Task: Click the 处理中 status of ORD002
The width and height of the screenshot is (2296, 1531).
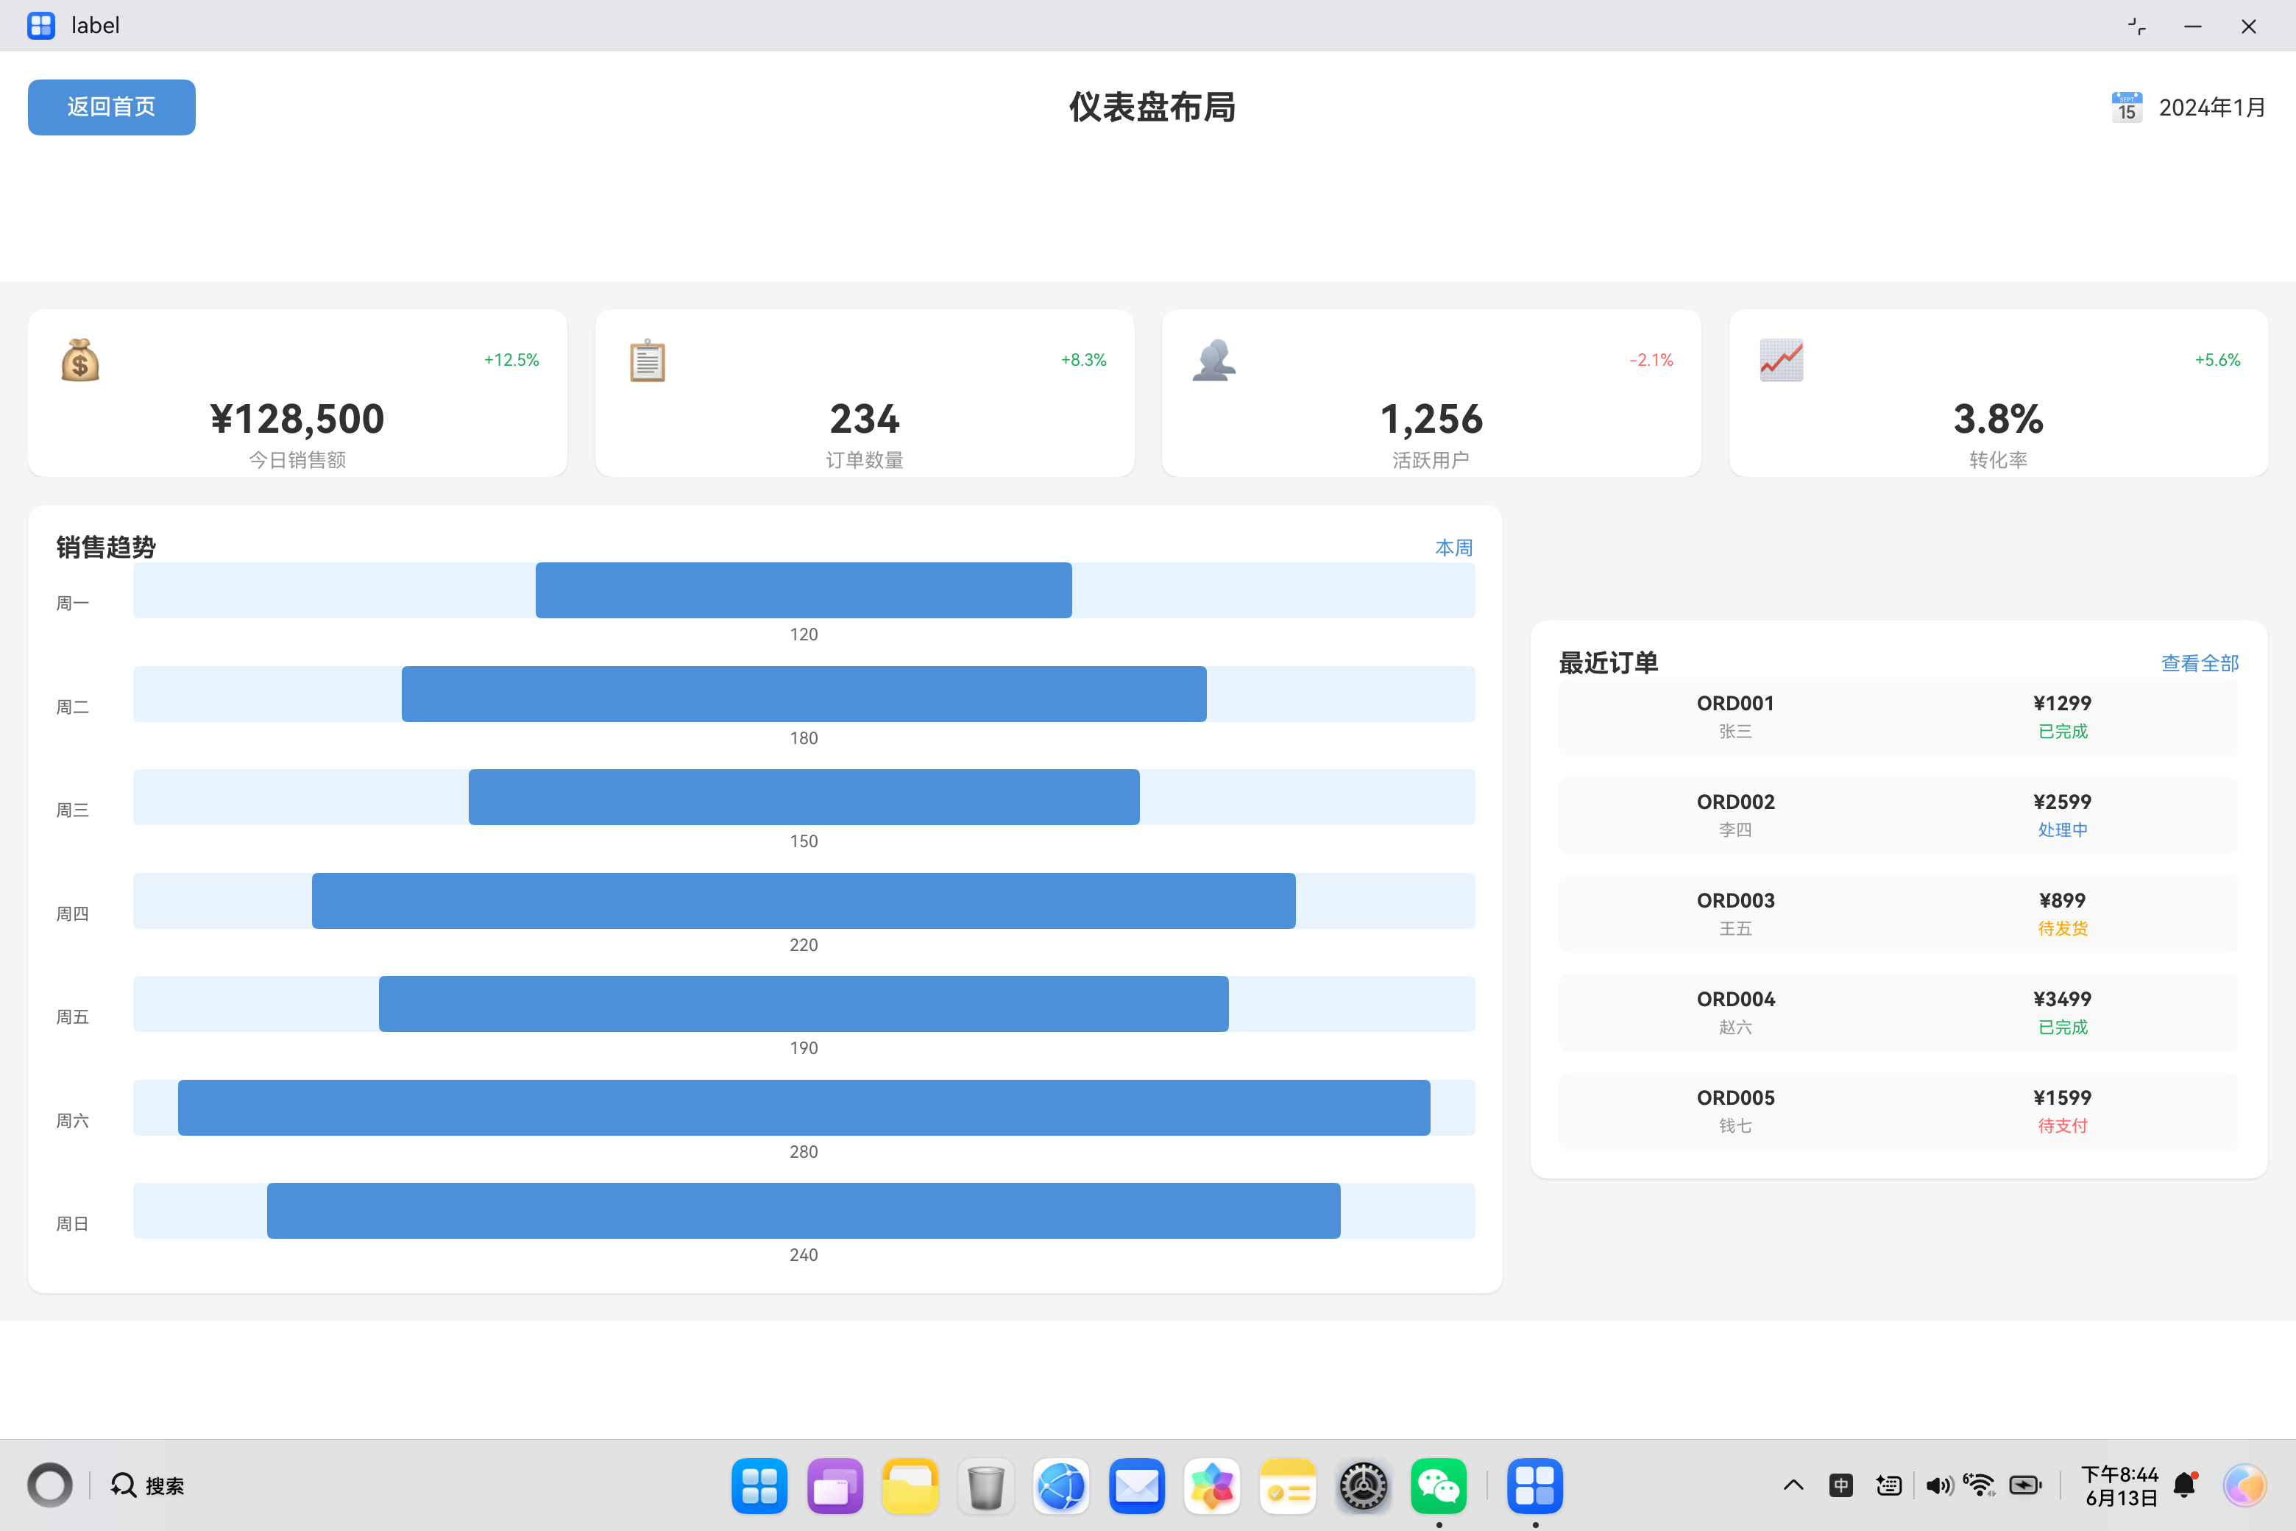Action: coord(2063,830)
